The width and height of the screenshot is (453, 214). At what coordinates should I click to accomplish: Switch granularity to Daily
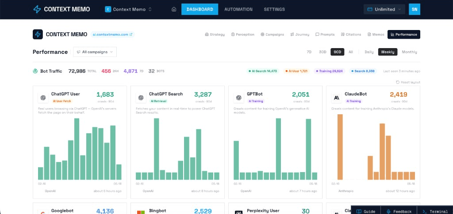point(369,52)
